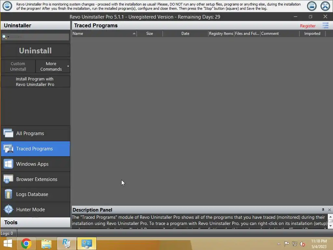This screenshot has height=250, width=333.
Task: Select Logs Database in the sidebar
Action: tap(35, 194)
